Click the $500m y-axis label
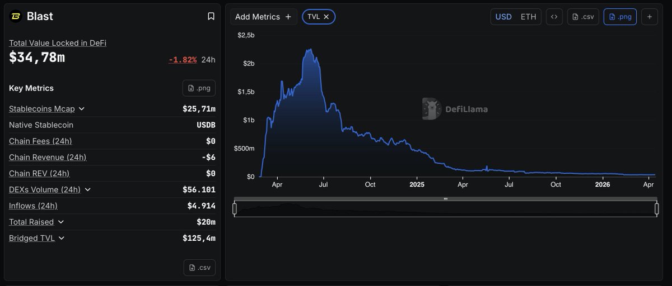Viewport: 672px width, 286px height. point(244,148)
